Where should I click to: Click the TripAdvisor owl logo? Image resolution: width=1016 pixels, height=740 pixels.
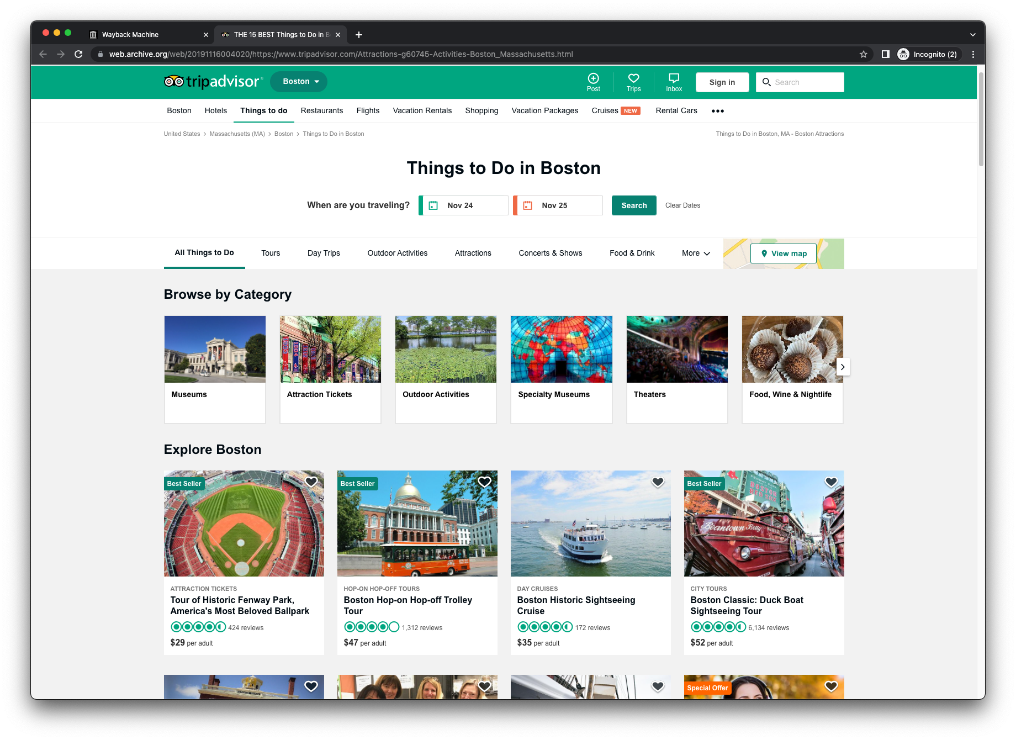[173, 81]
